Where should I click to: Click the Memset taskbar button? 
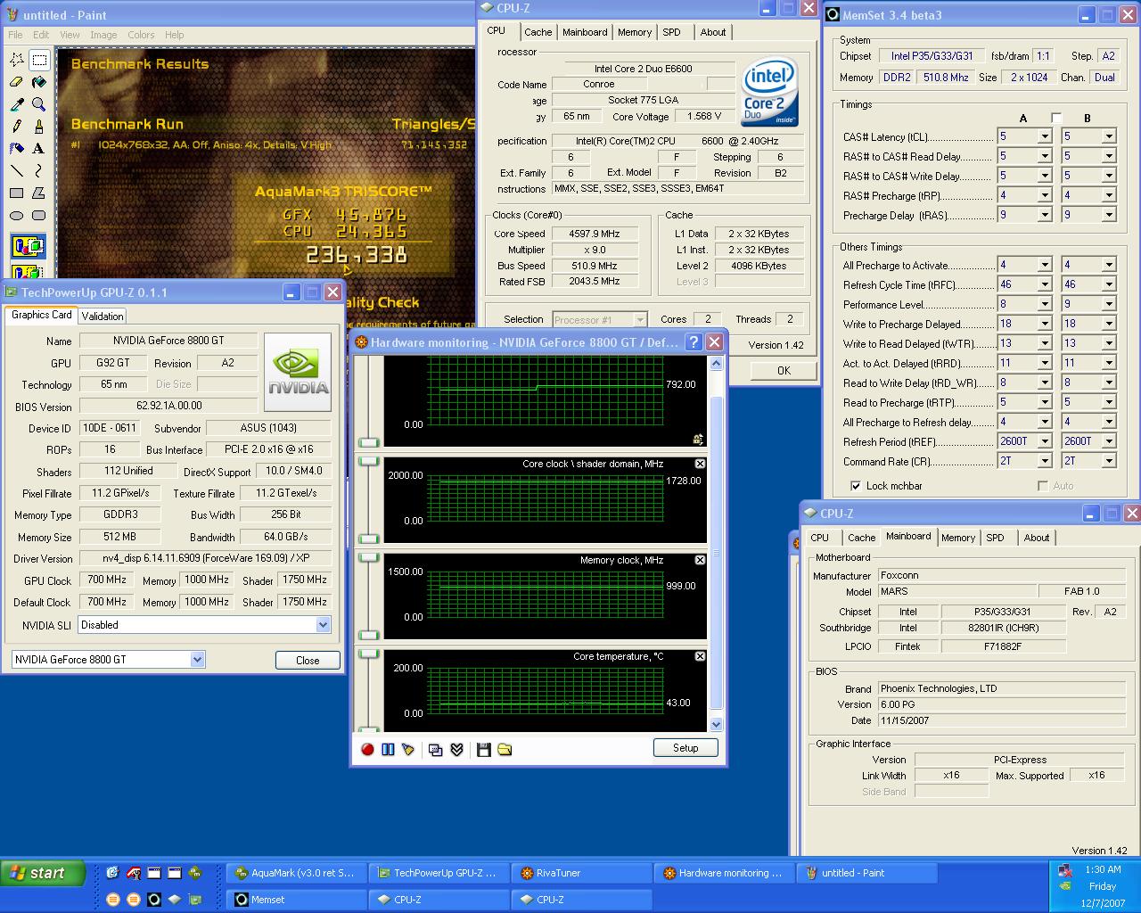coord(295,901)
